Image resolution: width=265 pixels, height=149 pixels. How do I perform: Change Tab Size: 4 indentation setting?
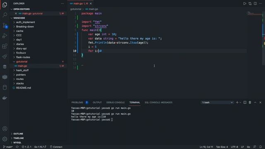tap(222, 147)
